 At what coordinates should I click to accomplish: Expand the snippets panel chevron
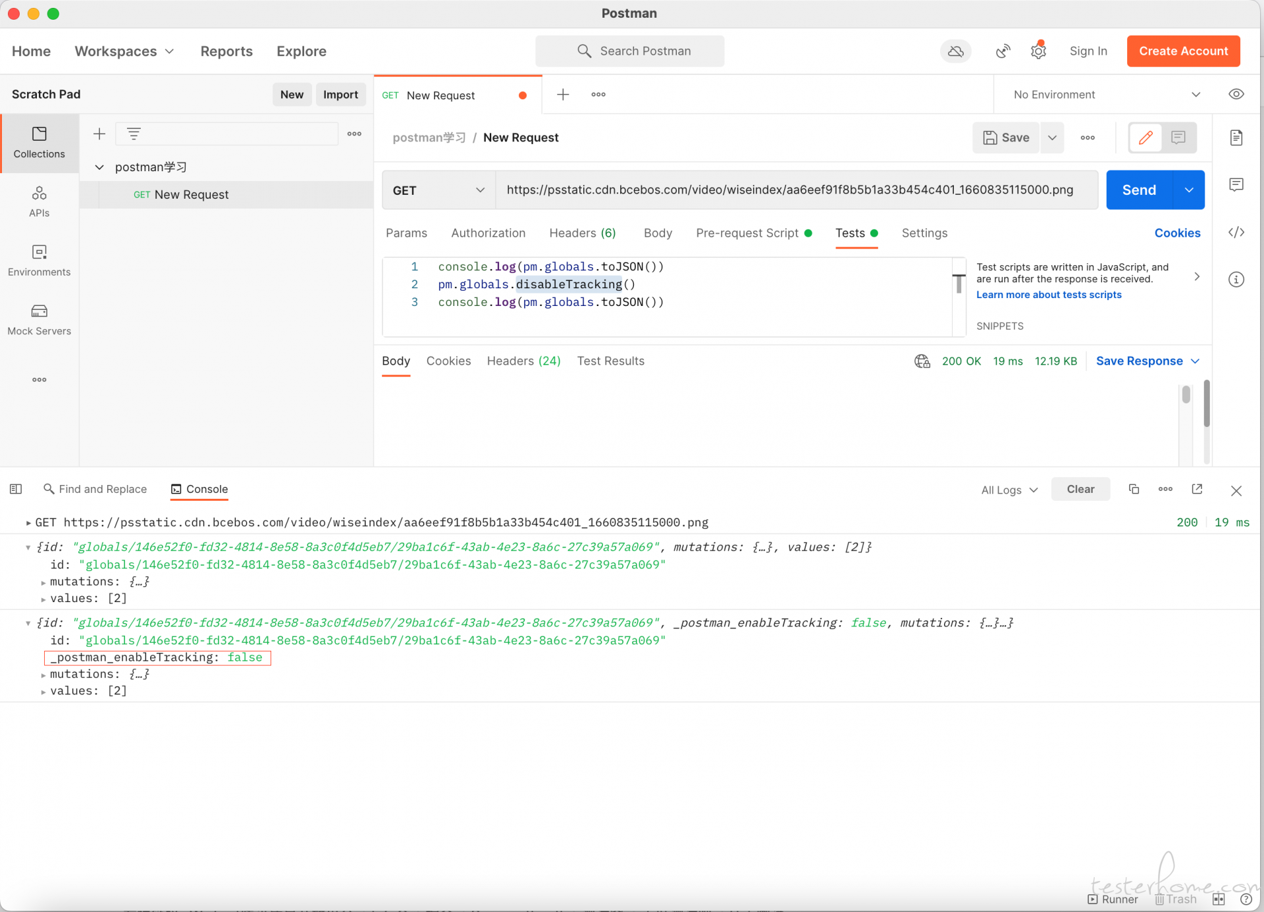[1197, 277]
